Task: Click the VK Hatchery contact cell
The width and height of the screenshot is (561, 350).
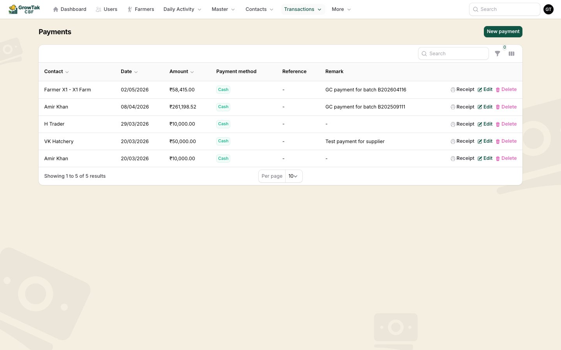Action: (59, 142)
